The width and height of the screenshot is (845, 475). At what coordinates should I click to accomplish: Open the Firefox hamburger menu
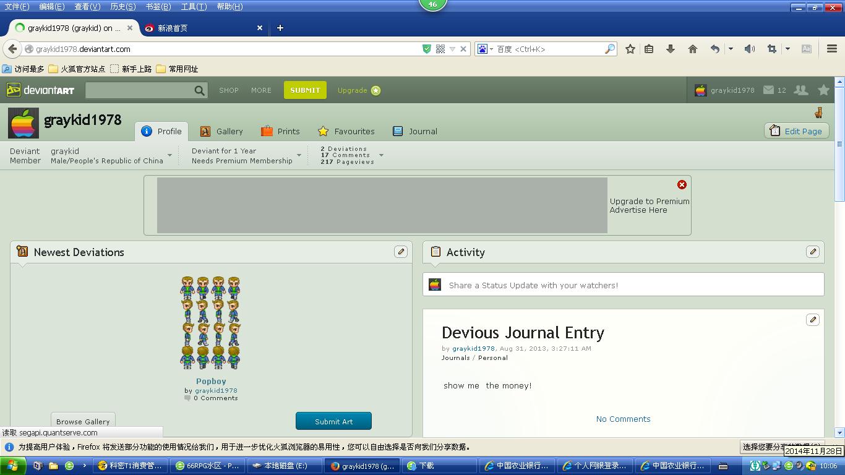[832, 49]
